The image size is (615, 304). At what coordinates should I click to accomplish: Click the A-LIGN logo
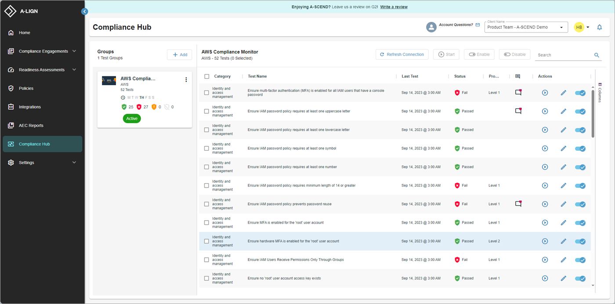pyautogui.click(x=21, y=11)
